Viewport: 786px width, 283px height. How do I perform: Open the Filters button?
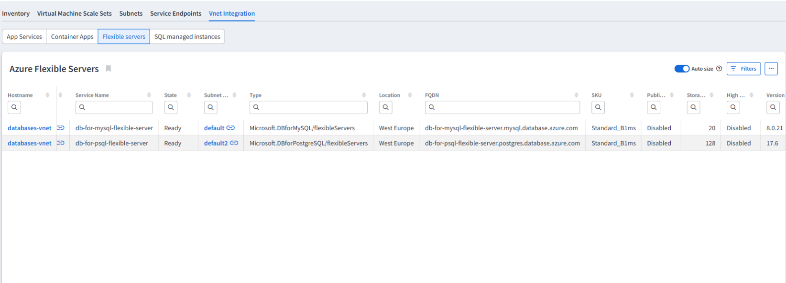click(x=743, y=69)
